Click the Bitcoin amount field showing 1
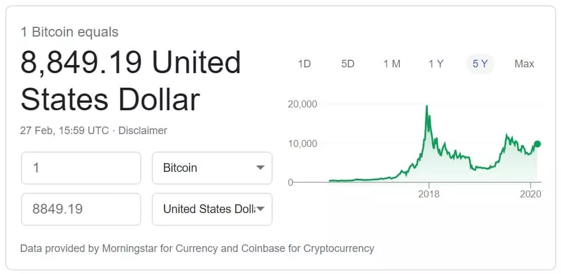This screenshot has height=274, width=561. tap(81, 168)
